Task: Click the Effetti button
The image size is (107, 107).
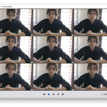Action: (x=104, y=94)
